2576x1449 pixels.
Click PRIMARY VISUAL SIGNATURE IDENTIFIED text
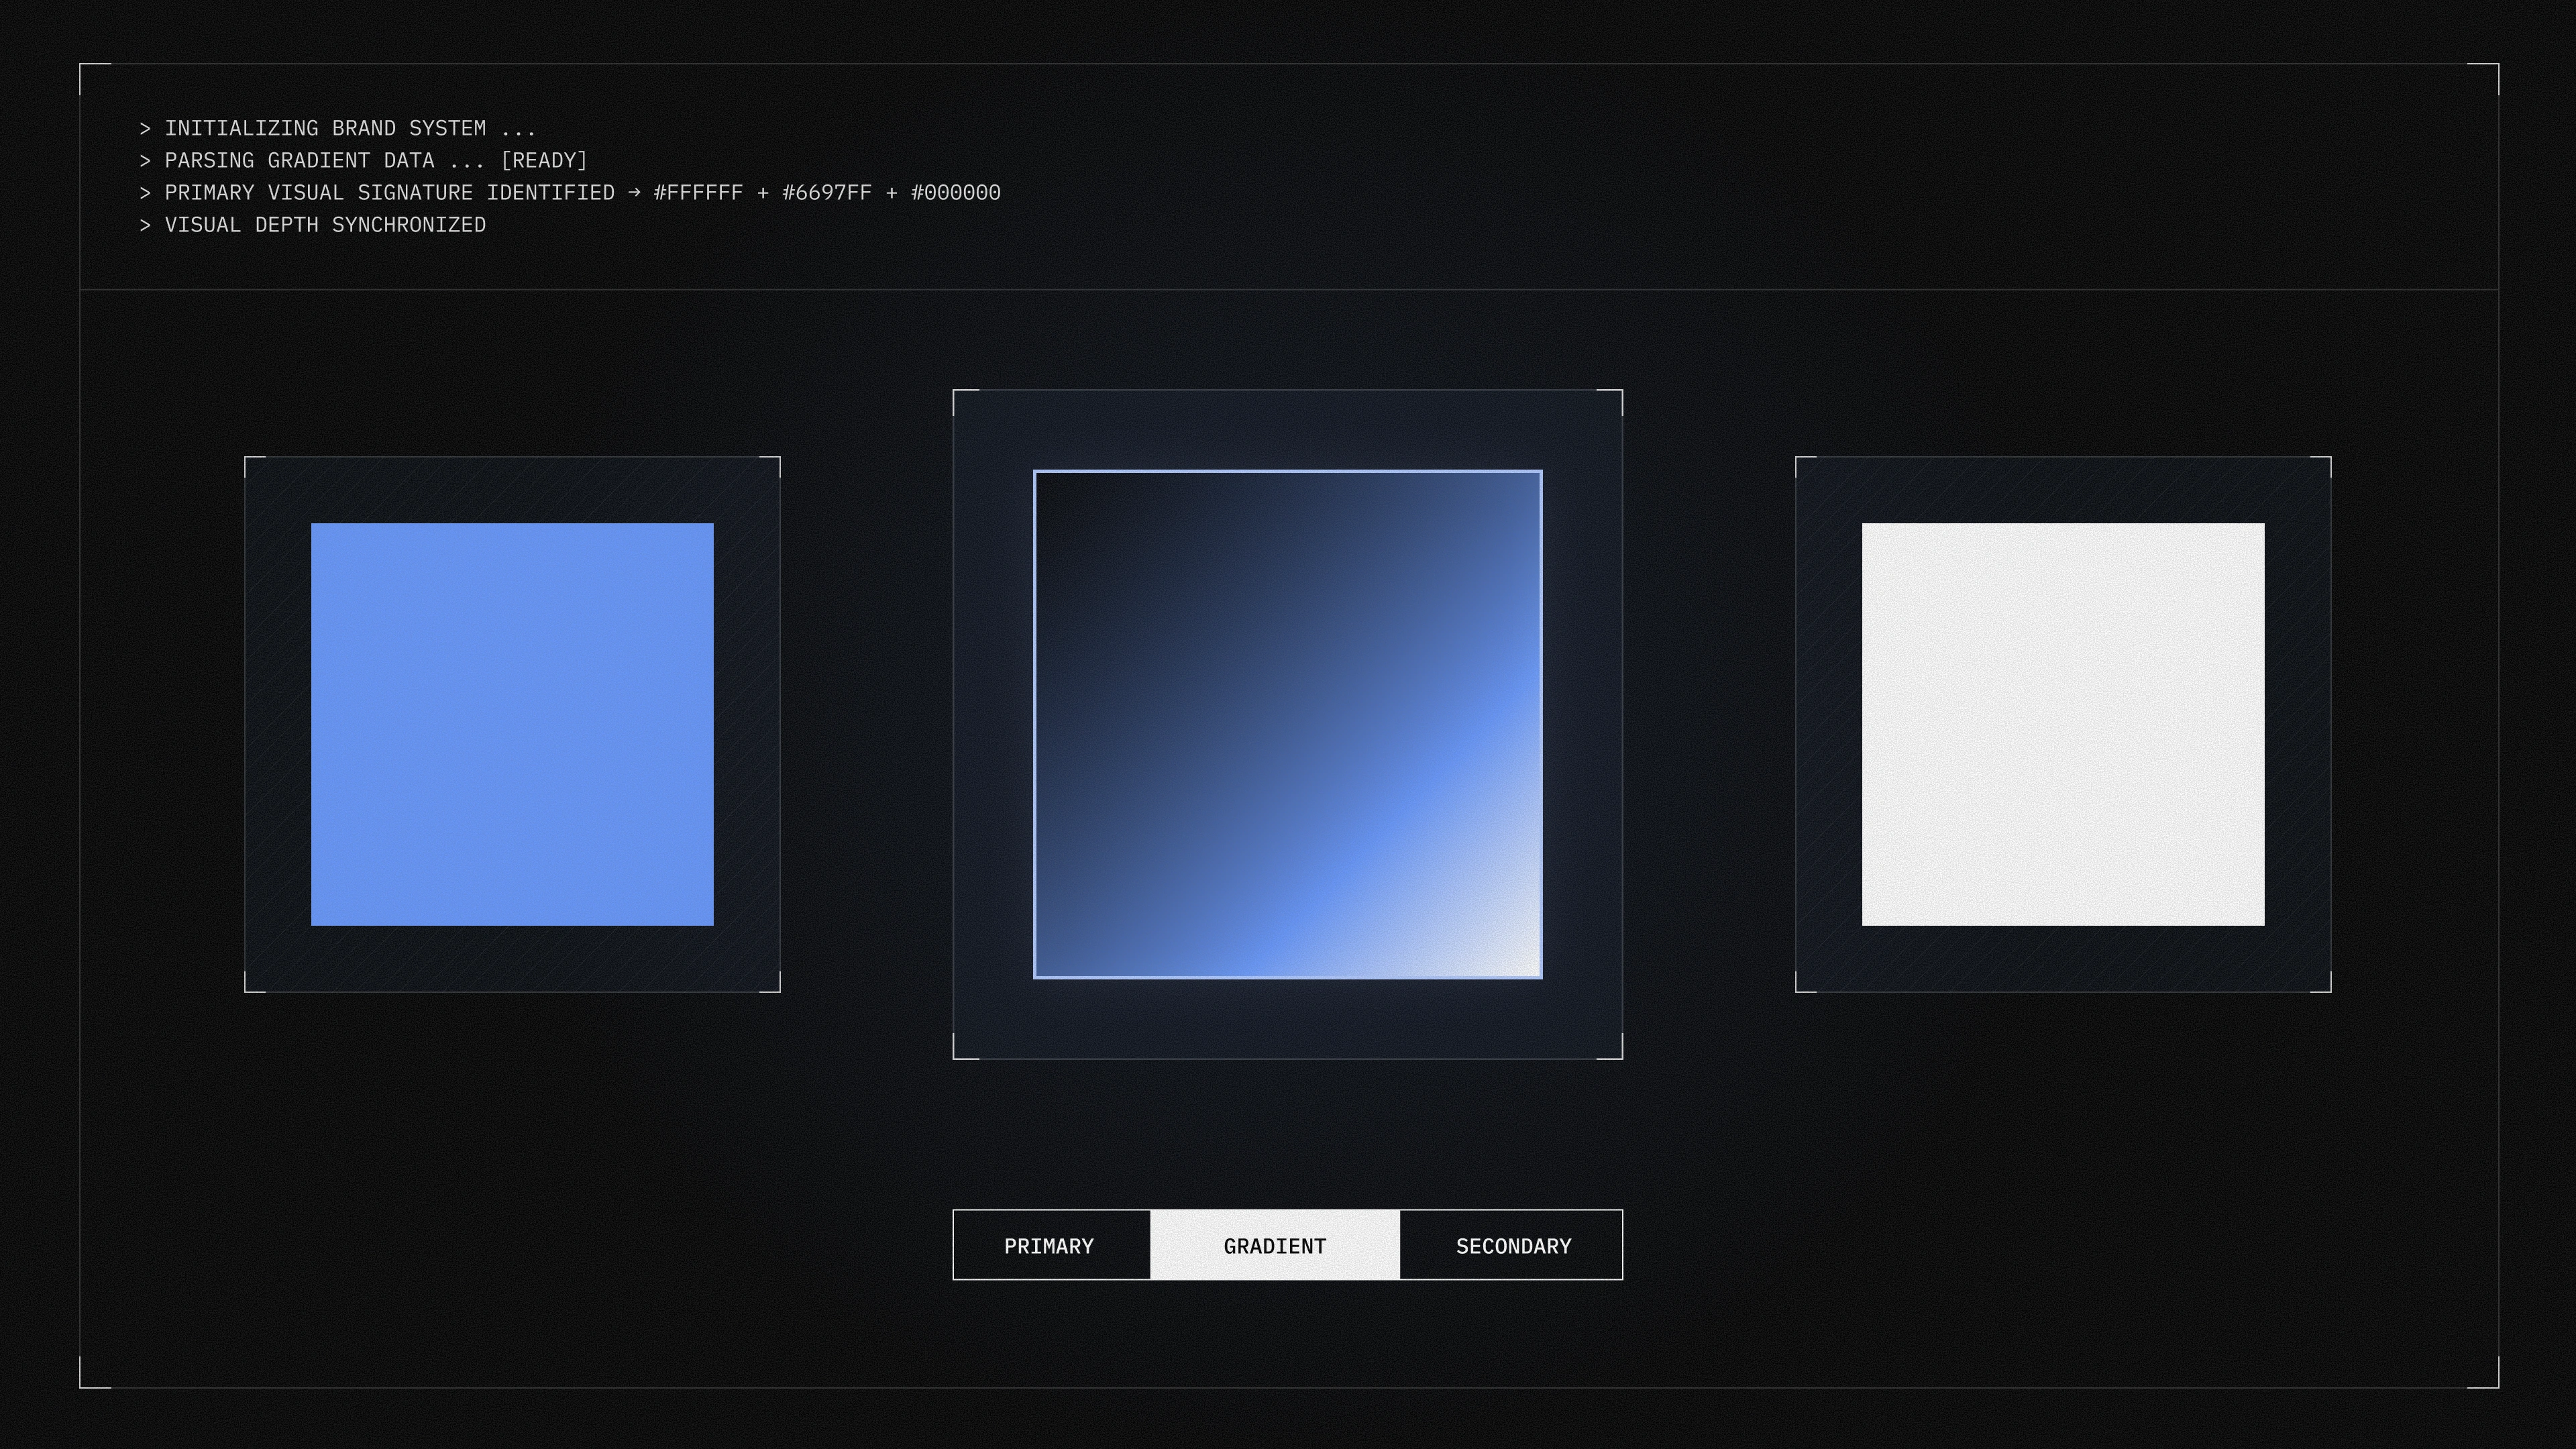(x=389, y=193)
